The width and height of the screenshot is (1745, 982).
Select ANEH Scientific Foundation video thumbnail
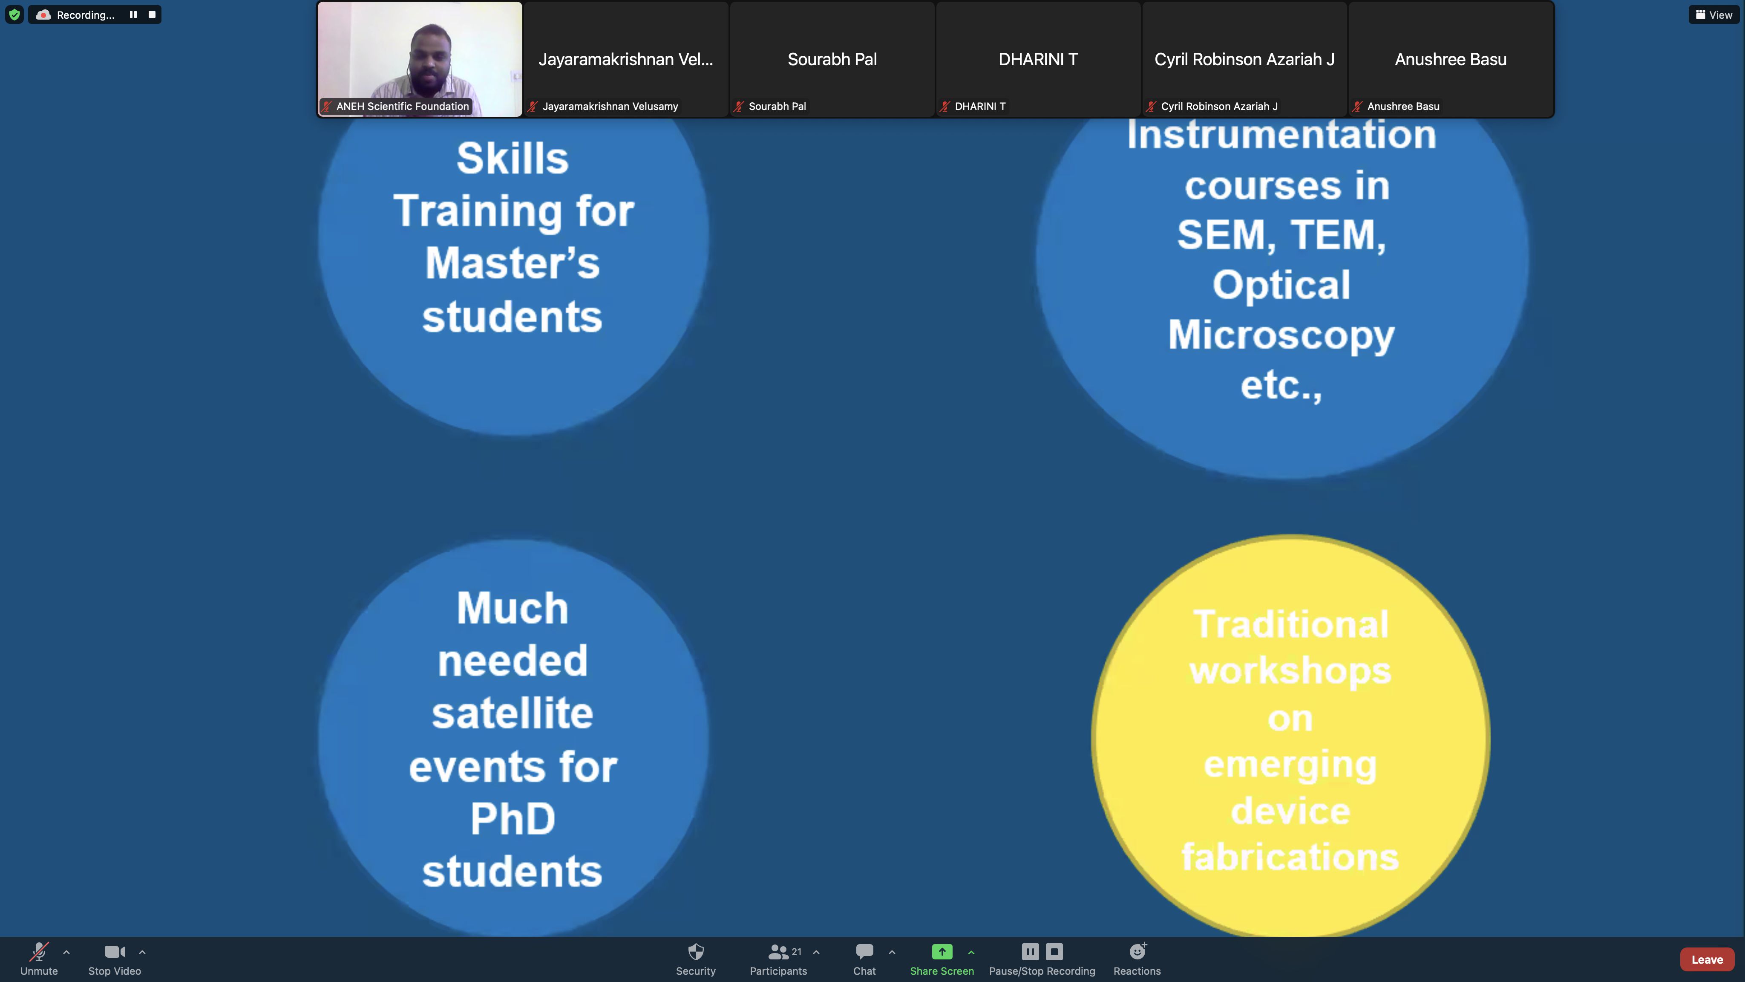pos(420,59)
